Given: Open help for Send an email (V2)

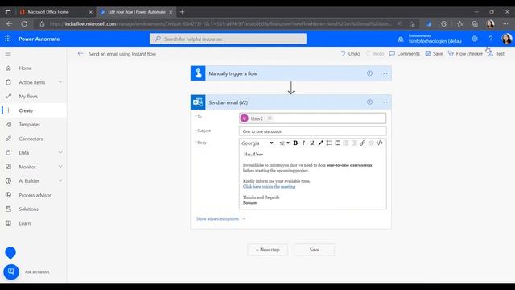Looking at the screenshot, I should (x=369, y=102).
